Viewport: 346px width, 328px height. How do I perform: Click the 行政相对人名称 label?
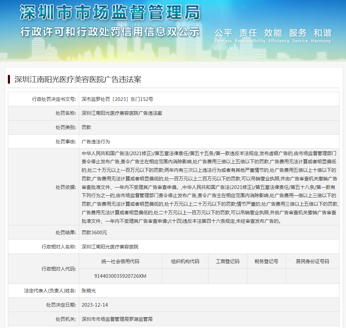(x=59, y=247)
